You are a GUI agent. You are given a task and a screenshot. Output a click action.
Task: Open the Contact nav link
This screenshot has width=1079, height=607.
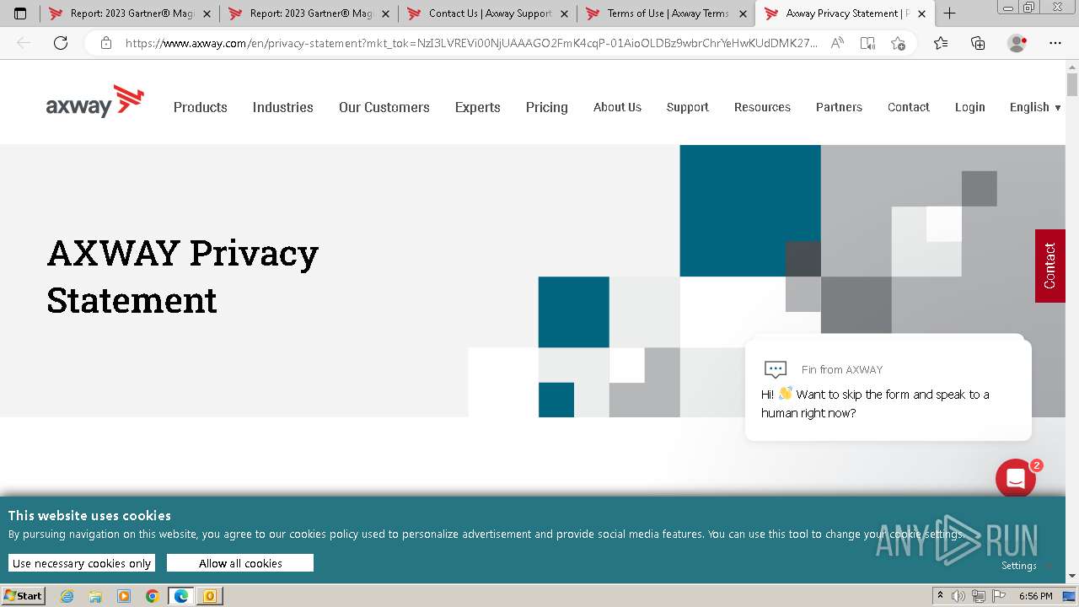tap(909, 107)
